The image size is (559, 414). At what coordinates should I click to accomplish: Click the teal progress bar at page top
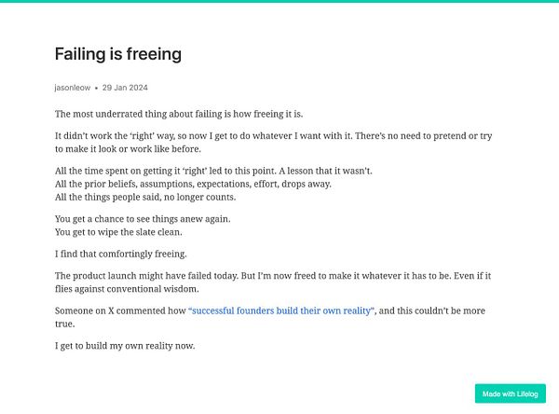[x=279, y=1]
